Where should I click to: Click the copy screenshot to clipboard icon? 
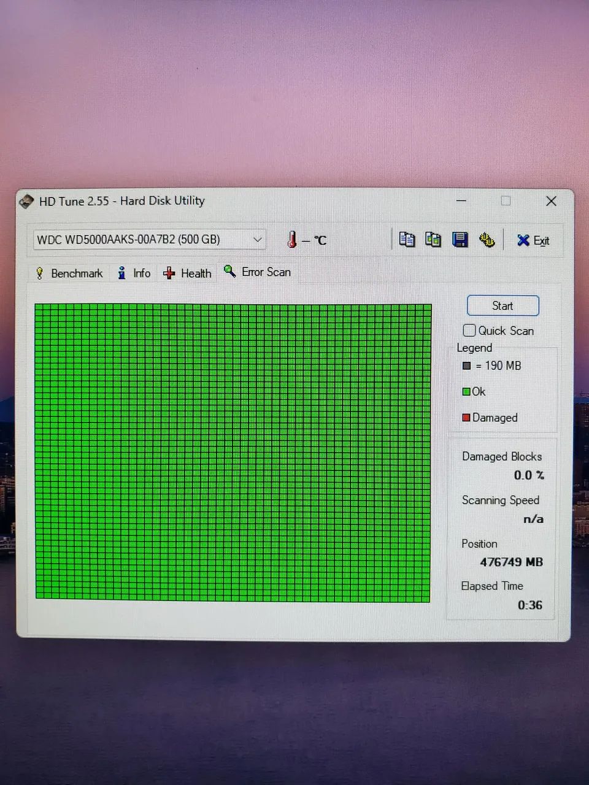point(433,239)
